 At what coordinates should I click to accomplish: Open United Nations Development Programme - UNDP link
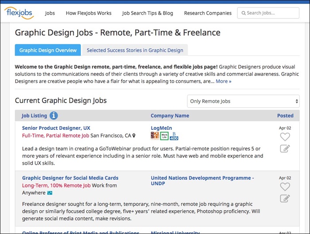(x=202, y=181)
